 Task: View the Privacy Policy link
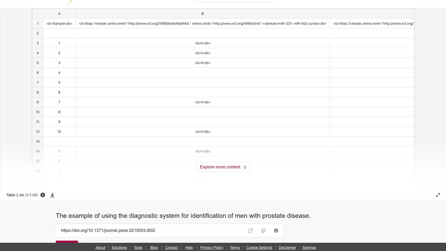click(212, 248)
